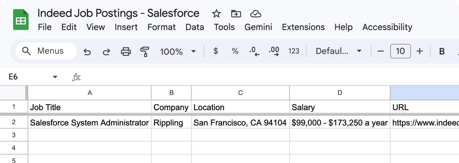Format selection as currency
Screen dimensions: 459x163
[216, 51]
